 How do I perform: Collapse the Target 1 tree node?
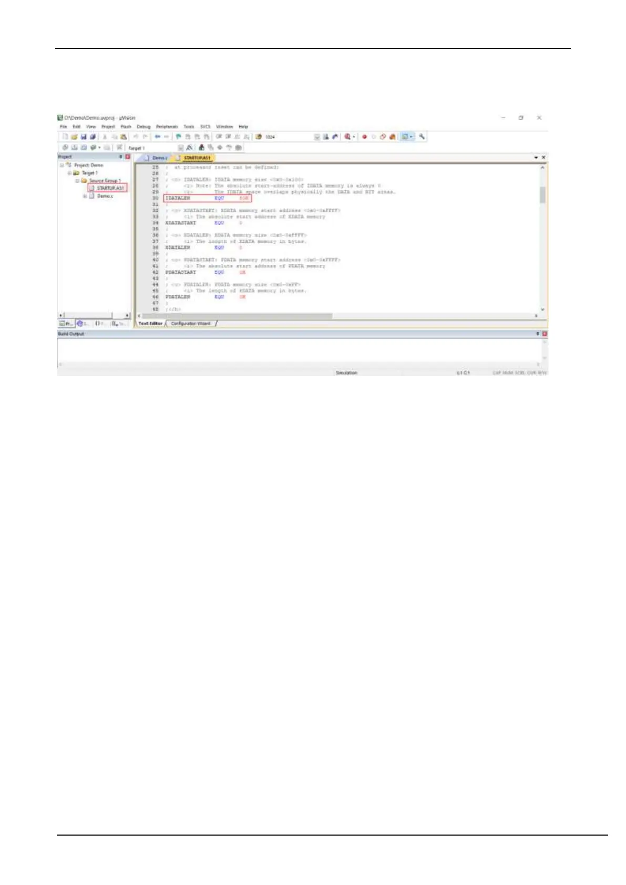69,173
